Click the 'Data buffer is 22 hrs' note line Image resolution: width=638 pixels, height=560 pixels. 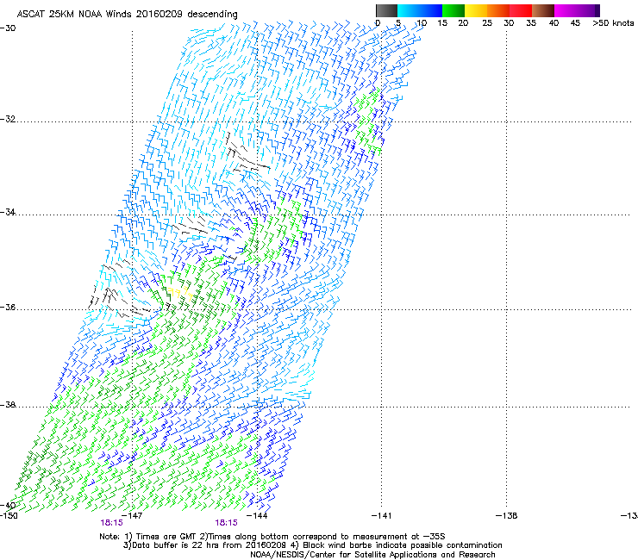pos(312,545)
